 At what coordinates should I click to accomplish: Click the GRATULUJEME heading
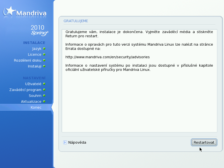(76, 21)
